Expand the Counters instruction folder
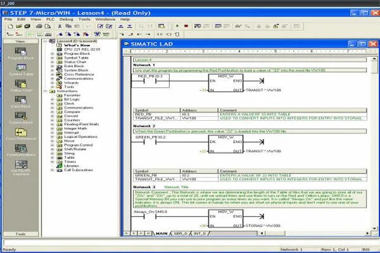This screenshot has height=253, width=380. click(52, 120)
